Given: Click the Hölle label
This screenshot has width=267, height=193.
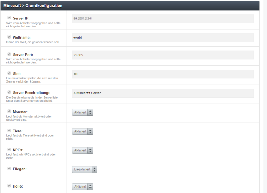Looking at the screenshot, I should 18,186.
